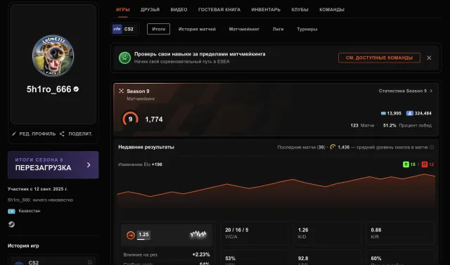Click the pencil edit profile icon

click(x=14, y=134)
